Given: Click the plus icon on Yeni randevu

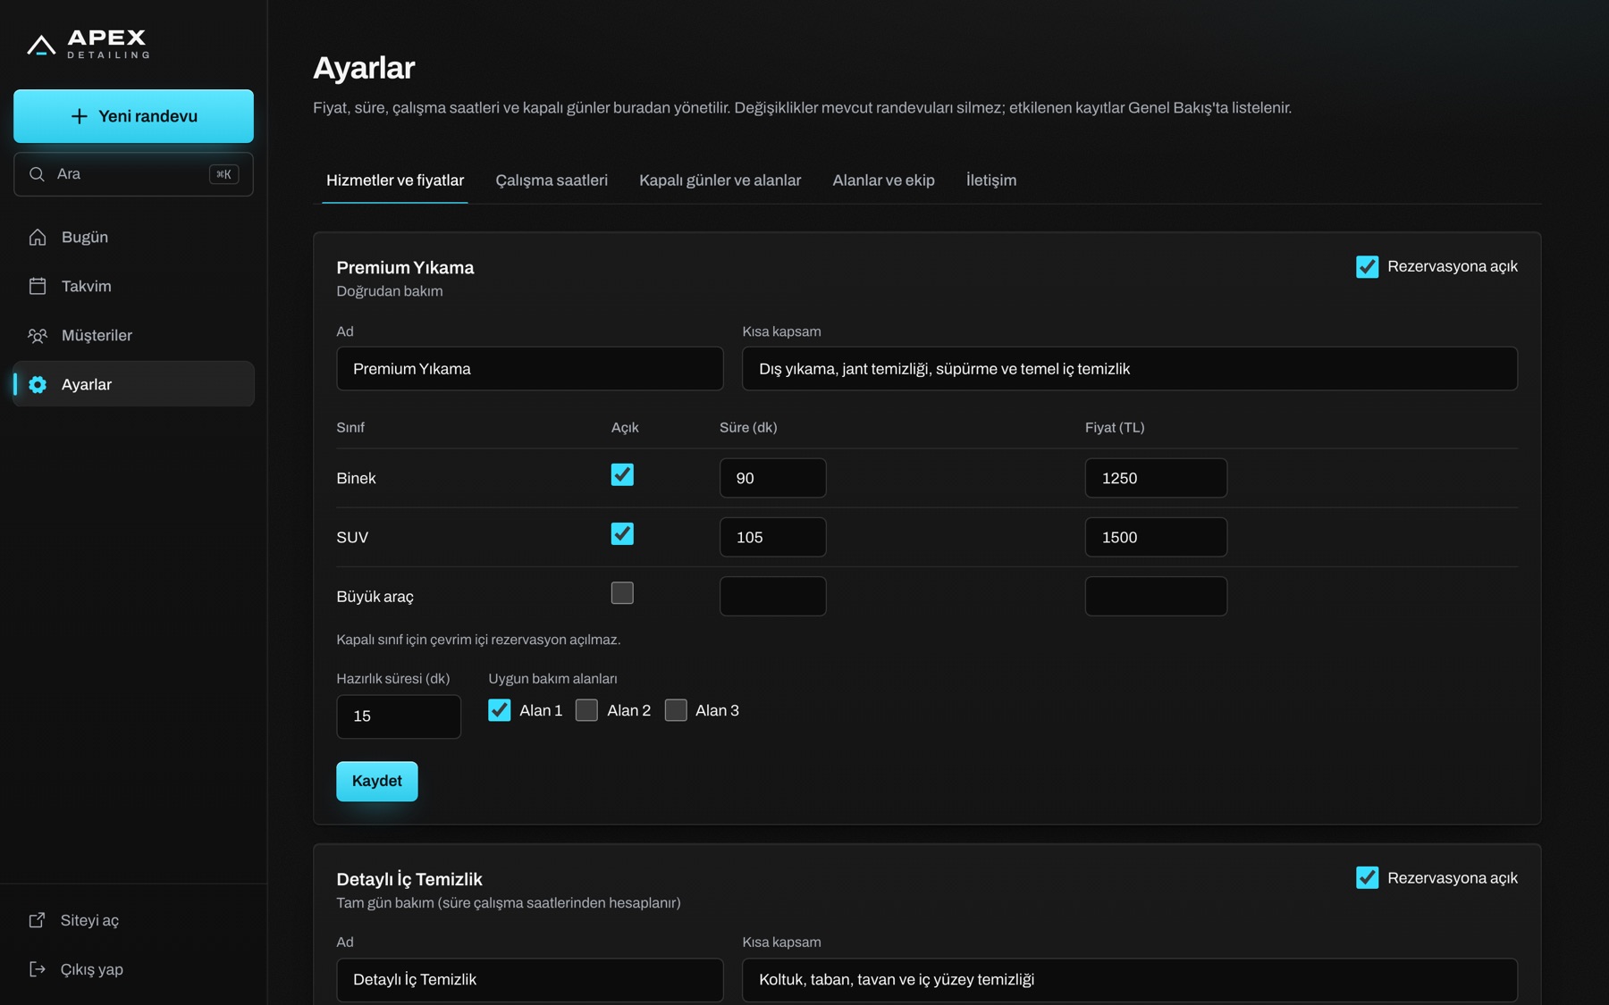Looking at the screenshot, I should point(80,116).
